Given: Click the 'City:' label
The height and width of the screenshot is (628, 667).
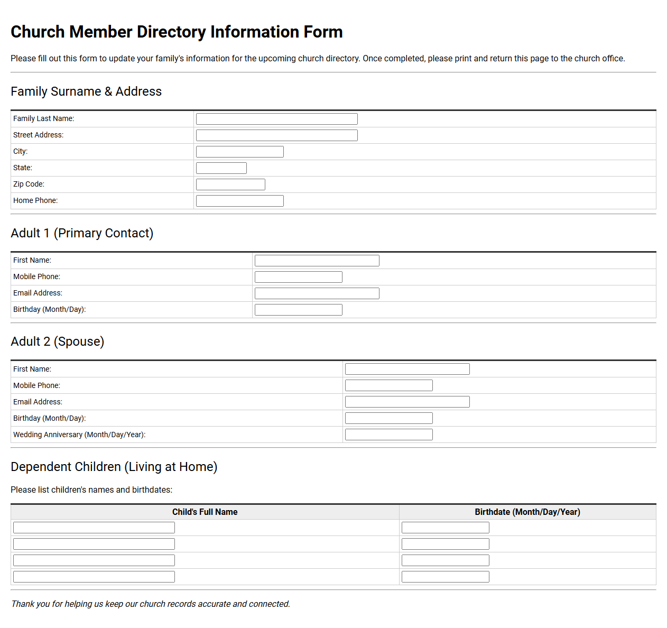Looking at the screenshot, I should click(20, 151).
